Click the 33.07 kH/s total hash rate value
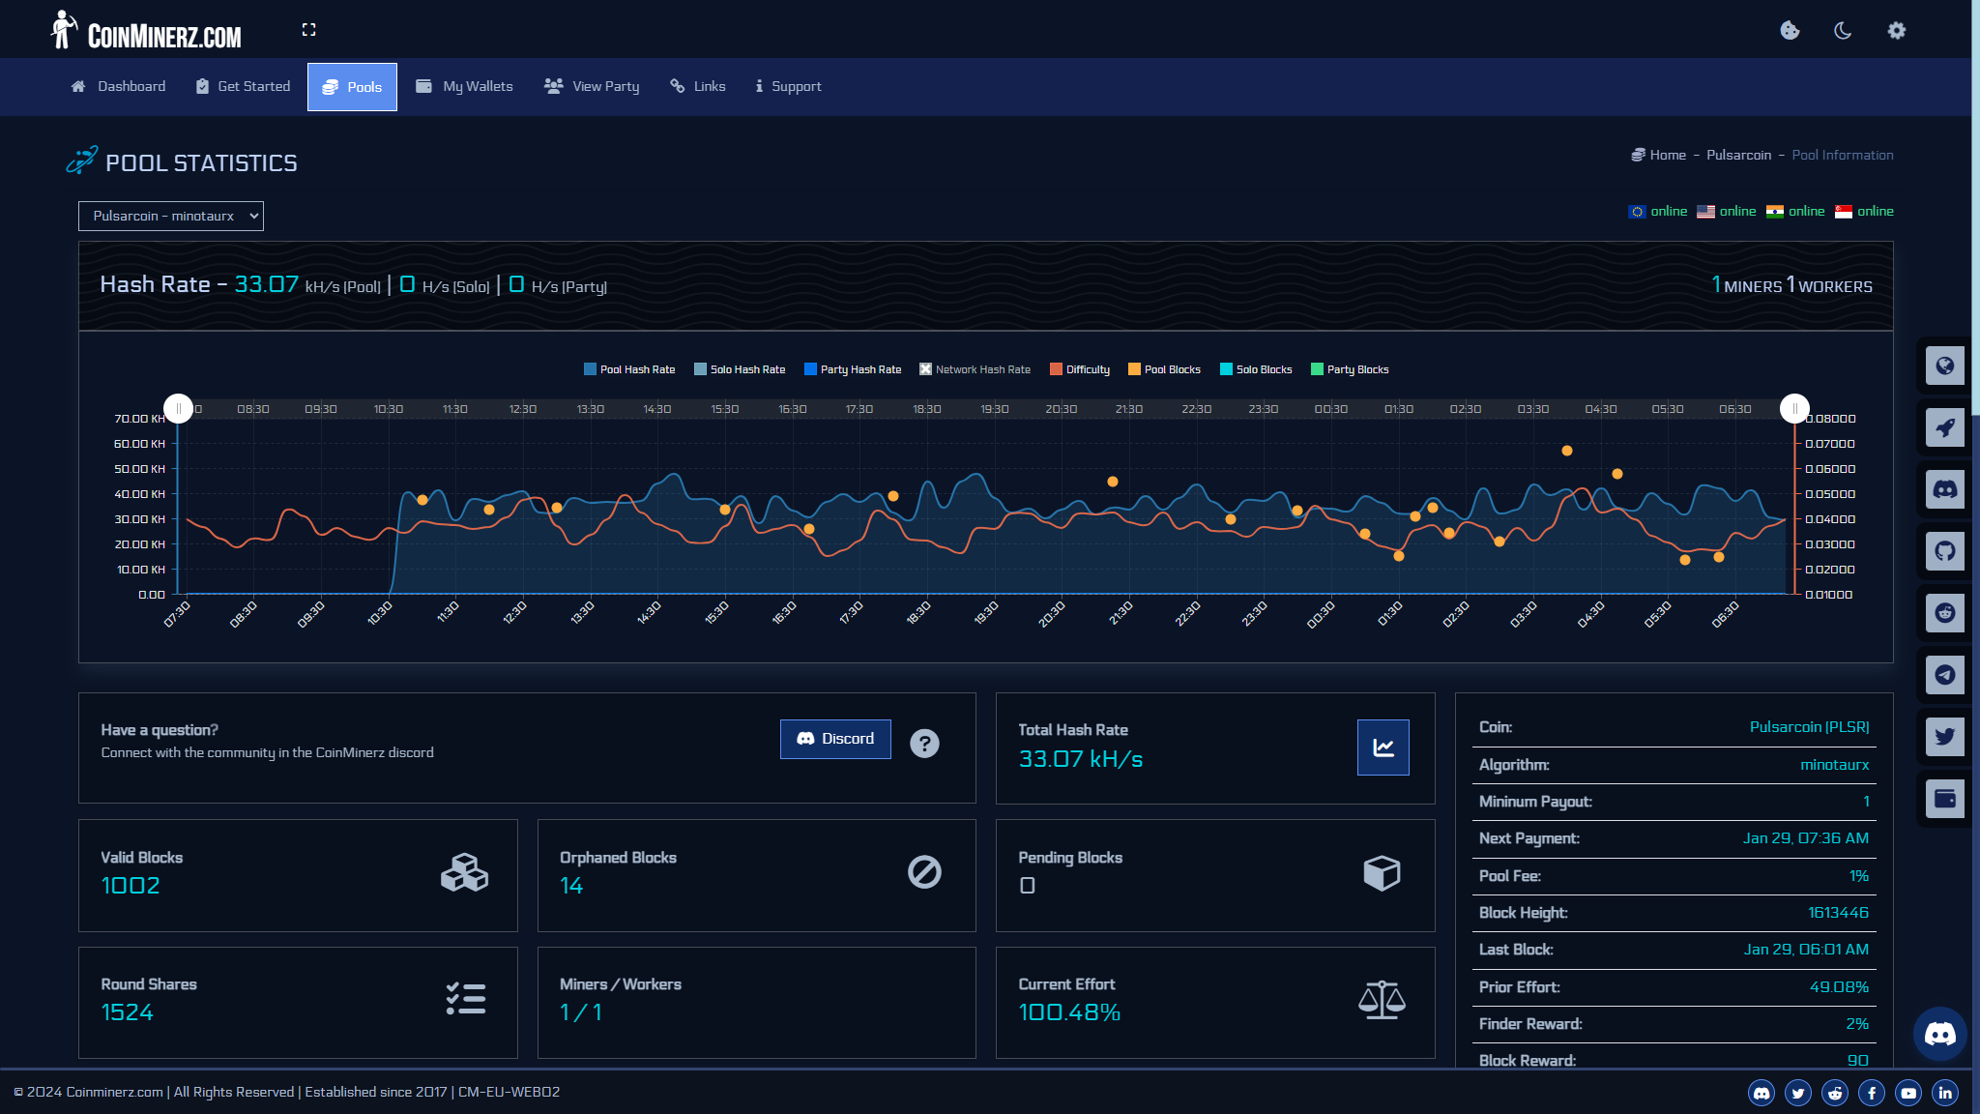The height and width of the screenshot is (1114, 1980). [1080, 760]
